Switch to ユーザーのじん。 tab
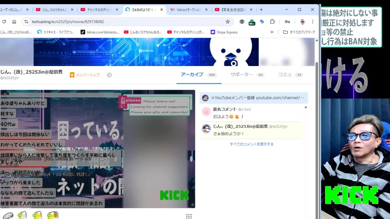This screenshot has height=219, width=390. [15, 10]
